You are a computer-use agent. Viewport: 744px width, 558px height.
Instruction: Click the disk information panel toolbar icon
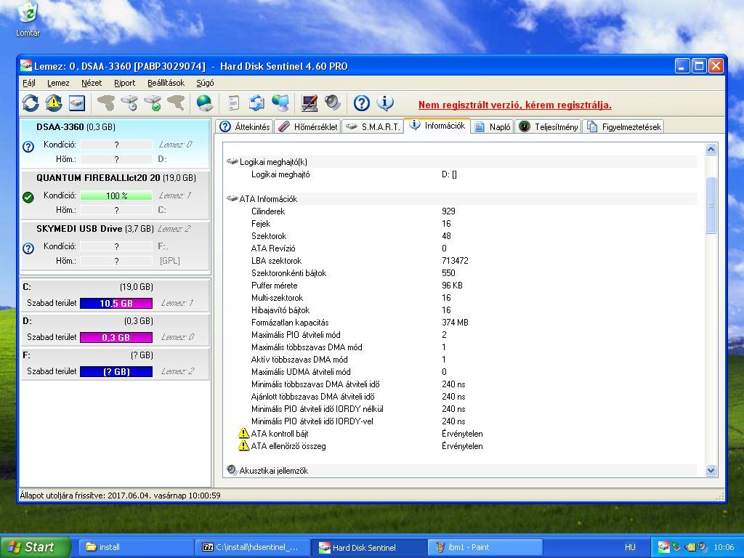coord(77,103)
